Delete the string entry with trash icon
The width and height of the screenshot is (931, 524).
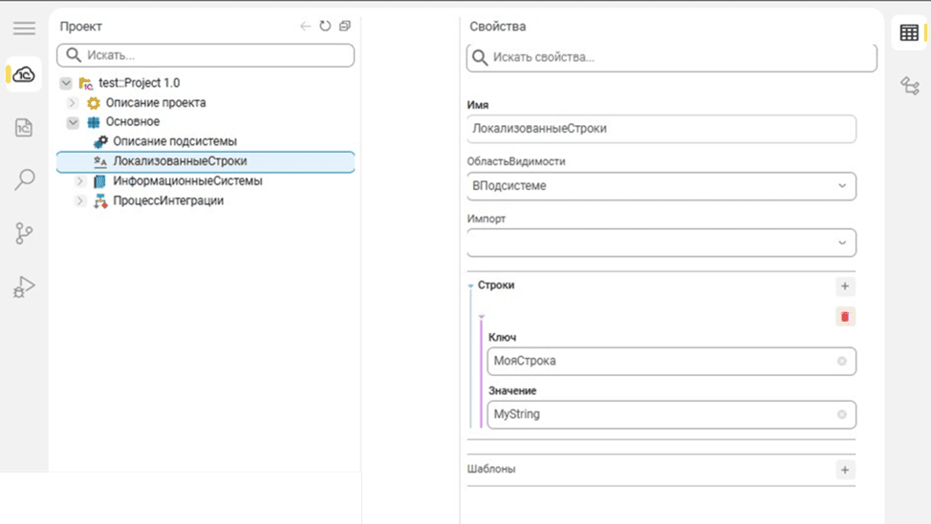tap(845, 317)
